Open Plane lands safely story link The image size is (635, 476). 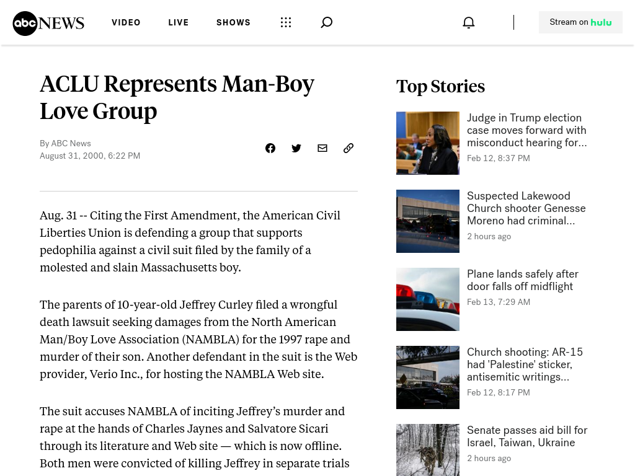[x=522, y=280]
